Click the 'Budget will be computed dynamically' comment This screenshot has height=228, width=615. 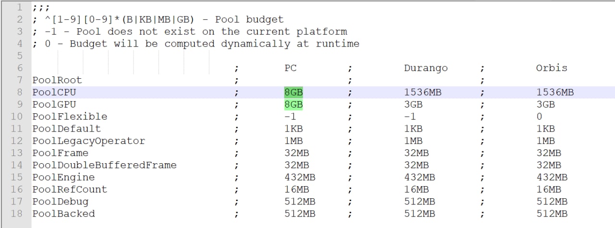point(196,44)
